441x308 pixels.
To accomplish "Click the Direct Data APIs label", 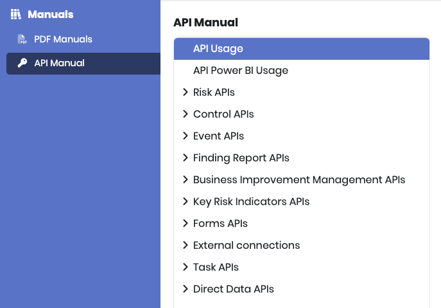I will 234,289.
